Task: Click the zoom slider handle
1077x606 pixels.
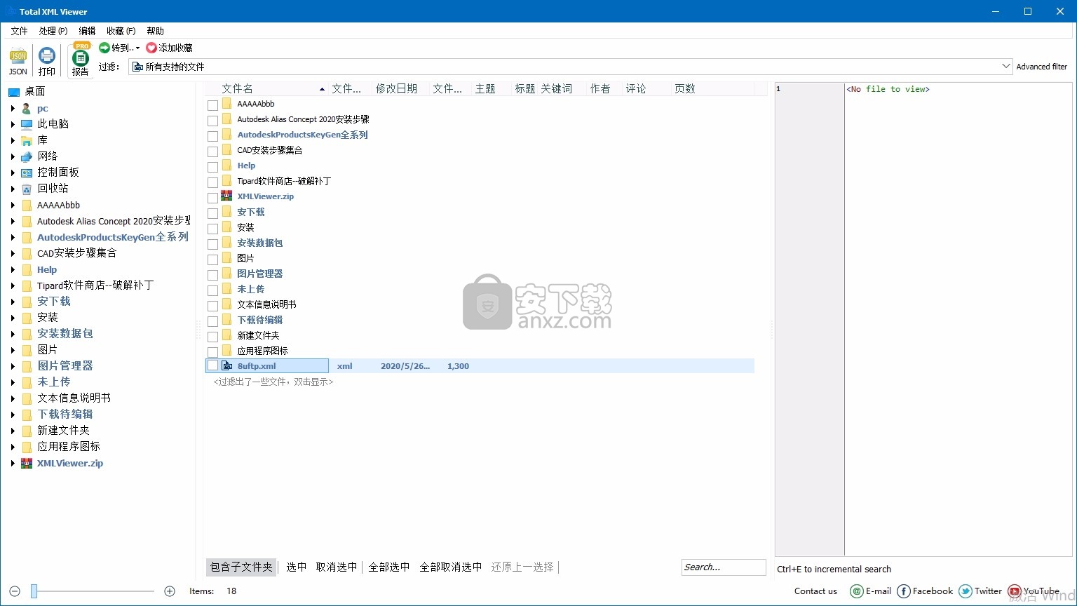Action: 34,591
